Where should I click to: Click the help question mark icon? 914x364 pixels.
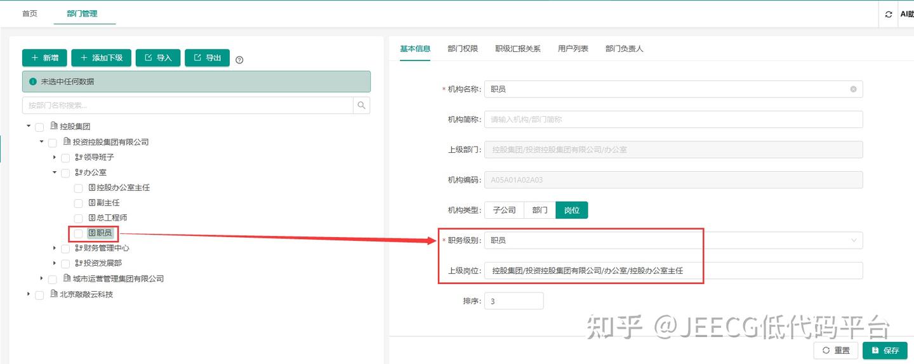[239, 60]
